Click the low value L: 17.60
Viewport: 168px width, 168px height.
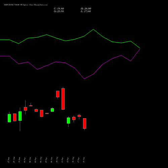(x=86, y=11)
